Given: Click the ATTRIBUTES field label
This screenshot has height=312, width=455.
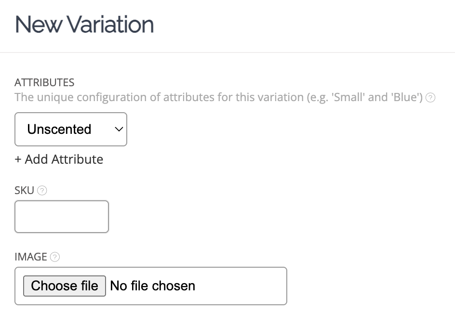Looking at the screenshot, I should tap(44, 82).
